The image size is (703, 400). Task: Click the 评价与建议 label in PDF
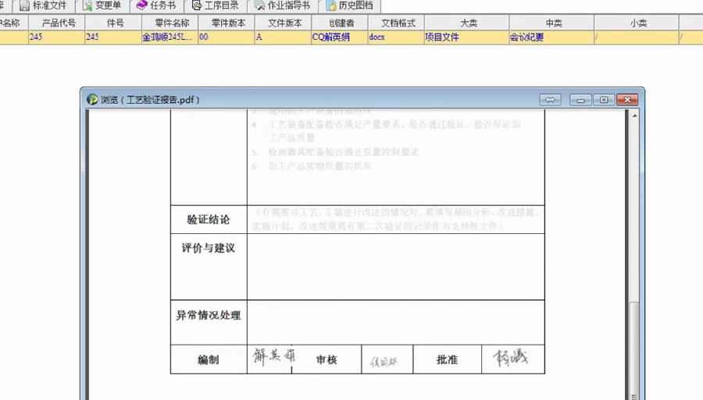209,248
